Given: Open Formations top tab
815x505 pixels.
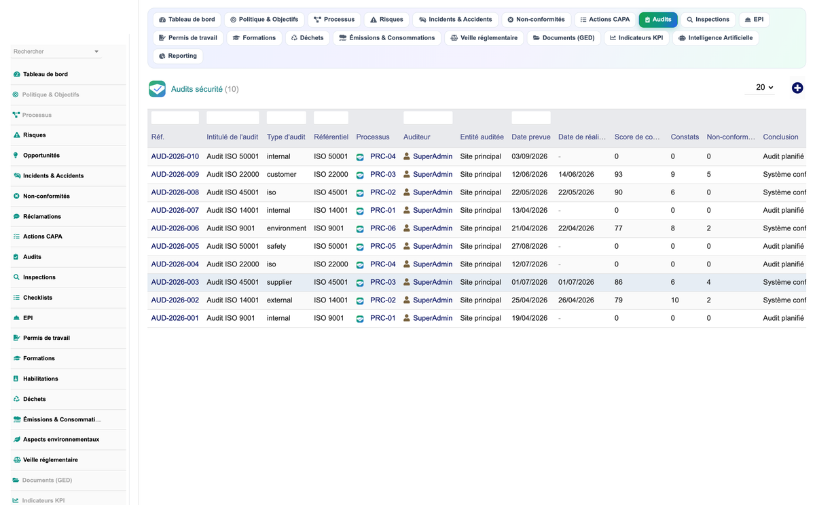Looking at the screenshot, I should [254, 38].
